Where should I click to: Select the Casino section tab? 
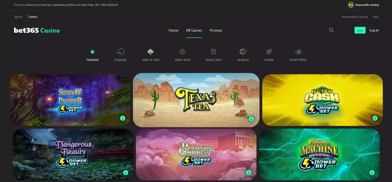click(x=33, y=17)
